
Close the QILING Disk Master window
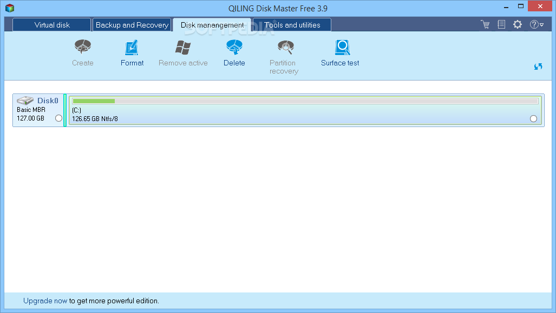click(540, 6)
